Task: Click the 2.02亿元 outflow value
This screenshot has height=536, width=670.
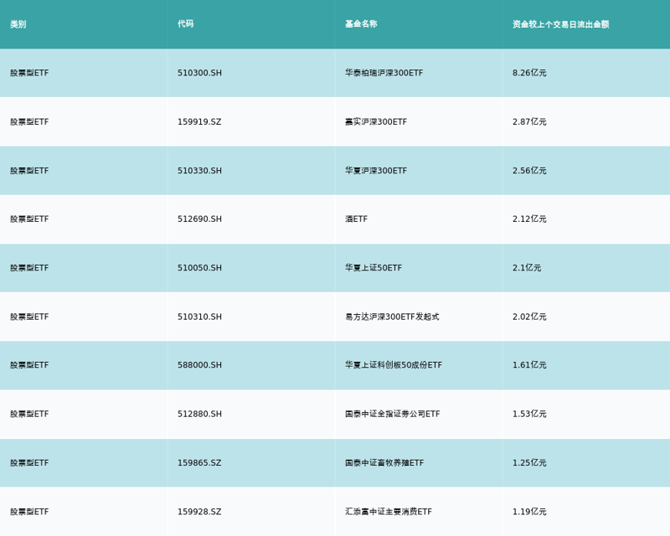Action: tap(529, 317)
